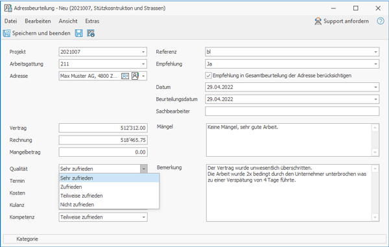
Task: Click Bemerkung scrollbar down arrow
Action: (375, 217)
